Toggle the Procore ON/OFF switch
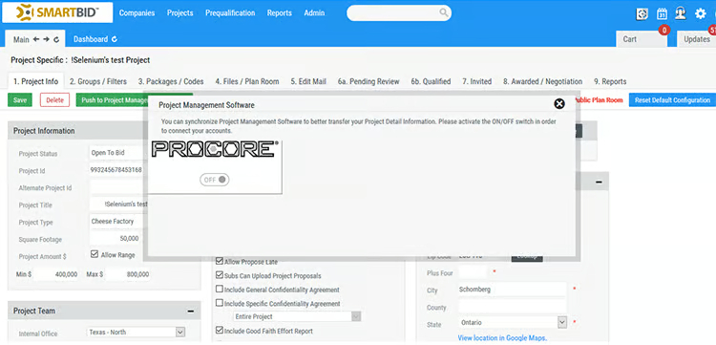716x345 pixels. pos(214,180)
